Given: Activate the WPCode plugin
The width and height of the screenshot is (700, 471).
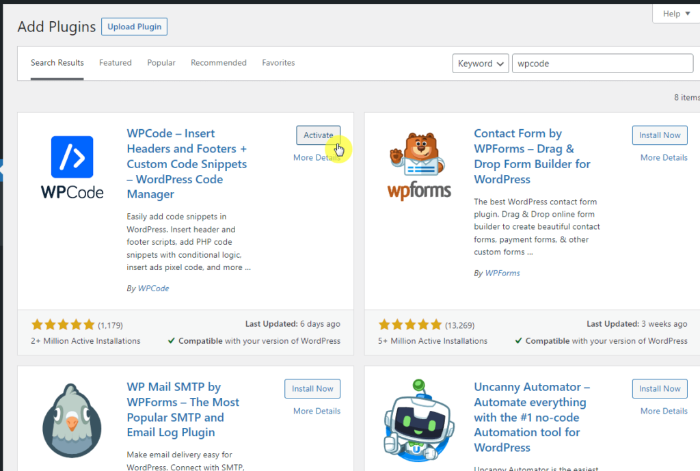Looking at the screenshot, I should click(x=319, y=135).
